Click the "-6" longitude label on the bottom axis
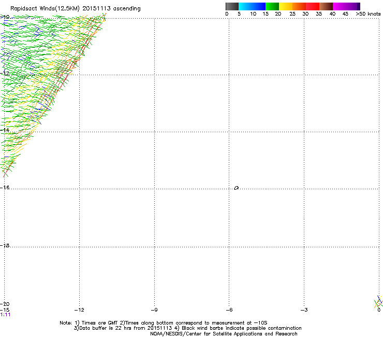Image resolution: width=383 pixels, height=337 pixels. point(229,310)
